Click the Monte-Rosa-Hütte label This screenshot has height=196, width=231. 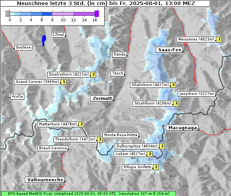point(121,135)
